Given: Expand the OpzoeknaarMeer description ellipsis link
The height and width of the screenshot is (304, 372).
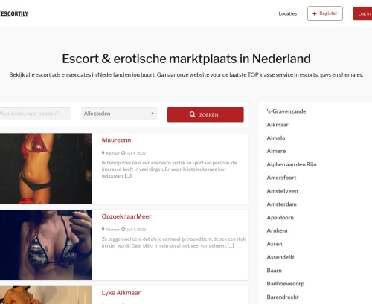Looking at the screenshot, I should pyautogui.click(x=231, y=246).
